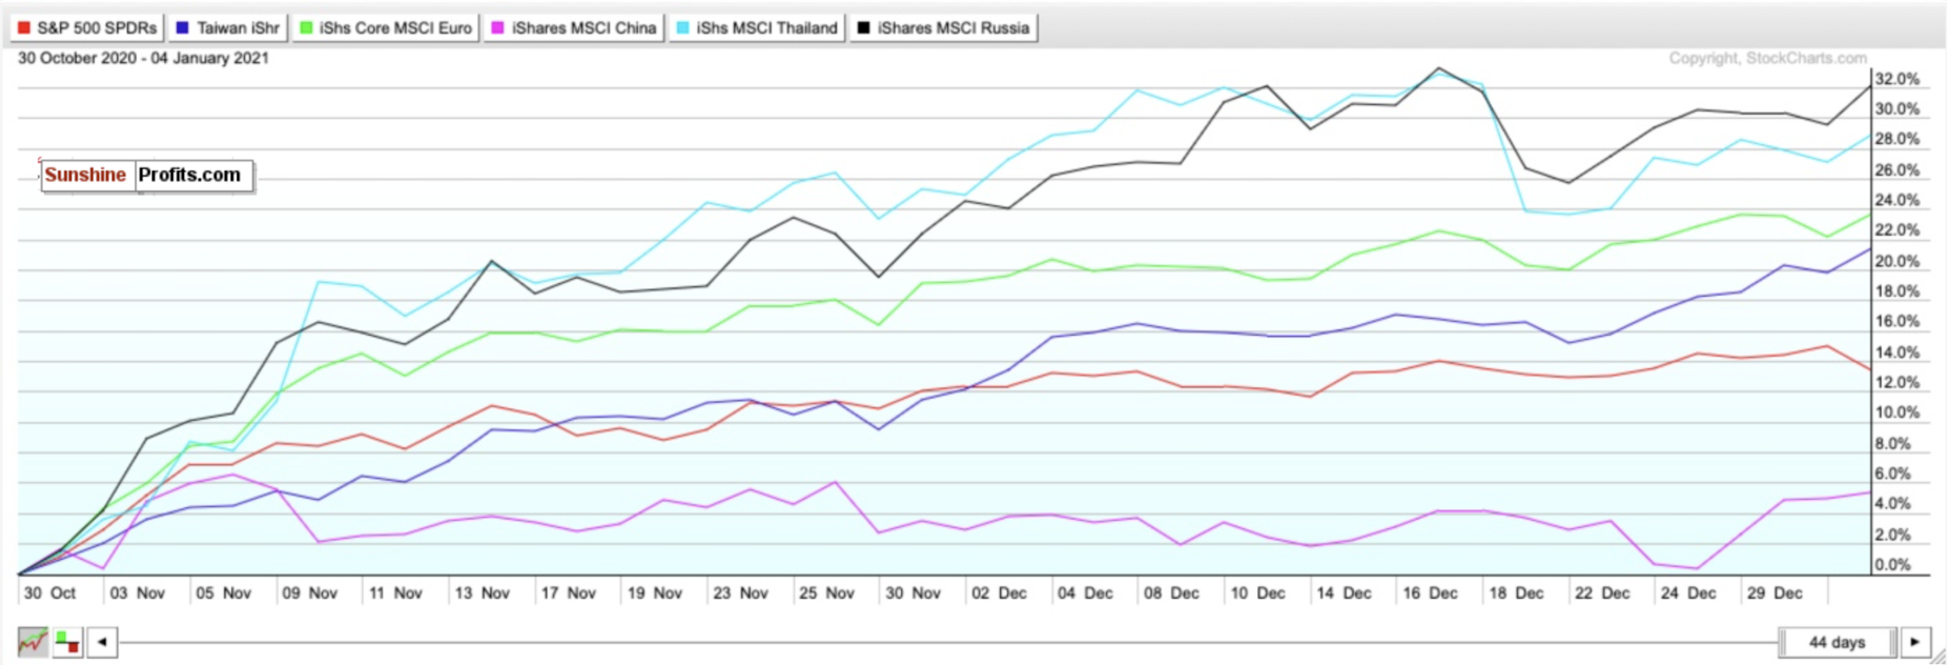Click the 20.0% axis label
This screenshot has width=1947, height=665.
tap(1897, 261)
